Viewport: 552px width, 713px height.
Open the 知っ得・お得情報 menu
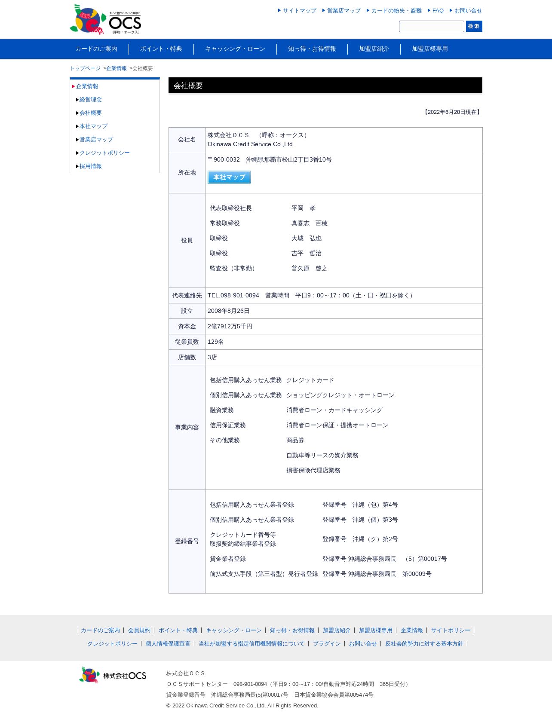point(312,49)
